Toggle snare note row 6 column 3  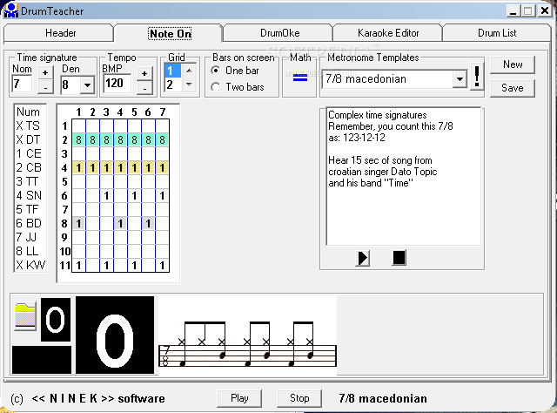(x=106, y=196)
